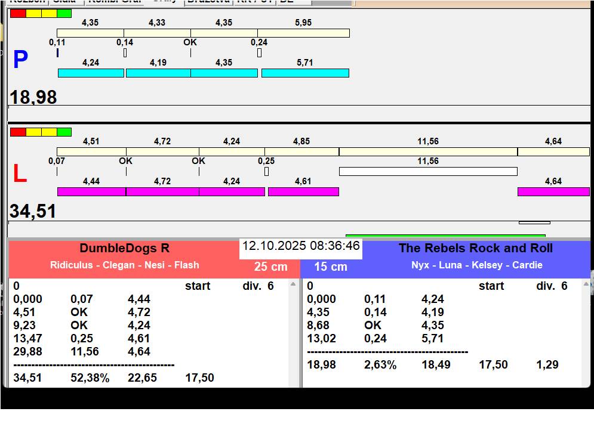
Task: Click the 0,25 changeover marker box in lane L
Action: pos(266,171)
